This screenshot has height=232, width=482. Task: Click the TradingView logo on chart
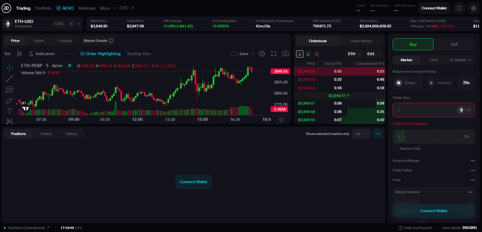click(x=26, y=109)
